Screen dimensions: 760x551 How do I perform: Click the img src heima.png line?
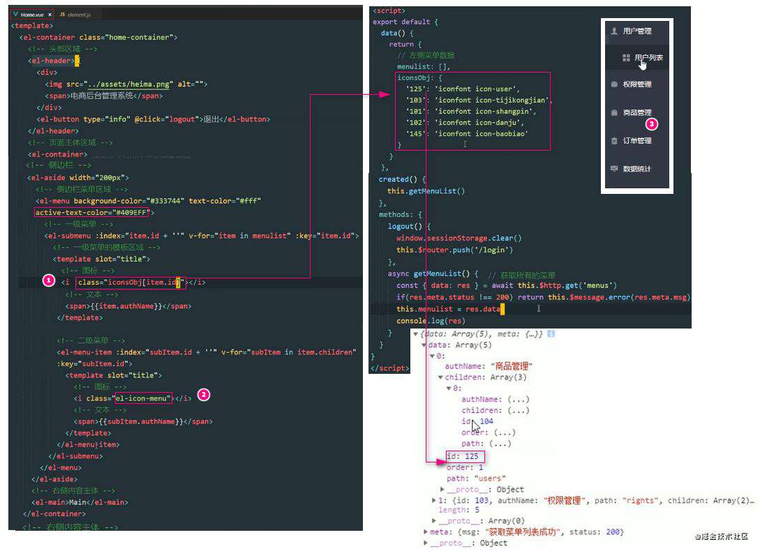pyautogui.click(x=126, y=84)
